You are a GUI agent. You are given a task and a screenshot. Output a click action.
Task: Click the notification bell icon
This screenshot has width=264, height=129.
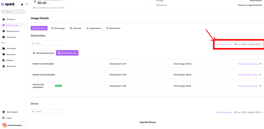[22, 4]
